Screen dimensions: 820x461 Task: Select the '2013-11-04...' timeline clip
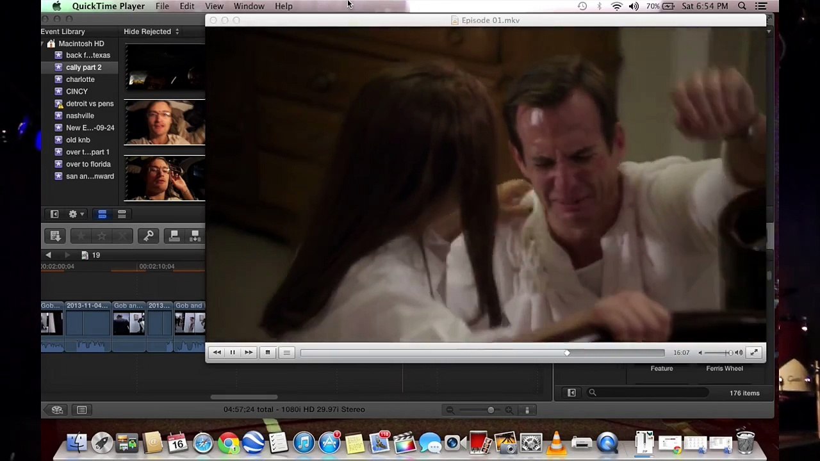click(88, 327)
